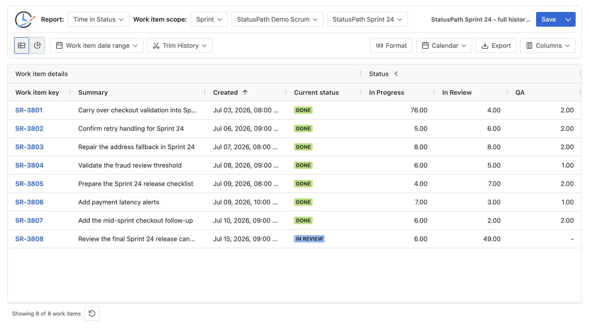The height and width of the screenshot is (331, 589).
Task: Open work item SR-3803
Action: tap(29, 147)
